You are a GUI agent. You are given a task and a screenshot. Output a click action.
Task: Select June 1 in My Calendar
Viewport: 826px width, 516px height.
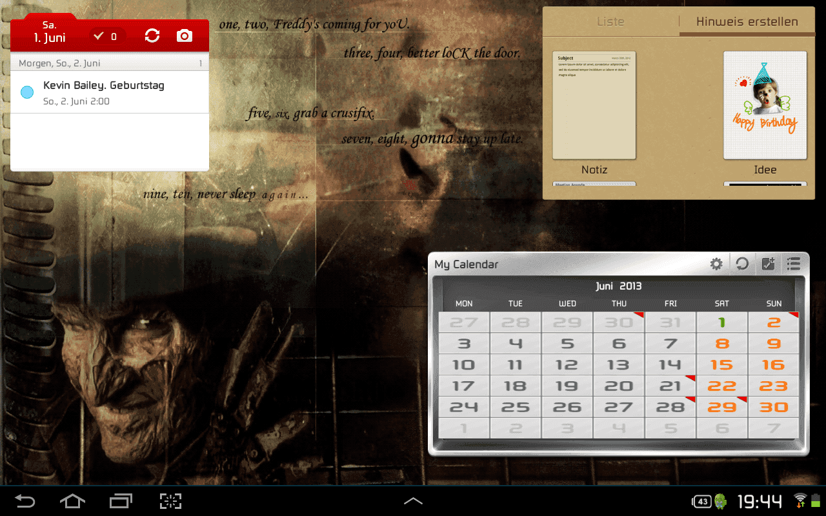point(722,322)
